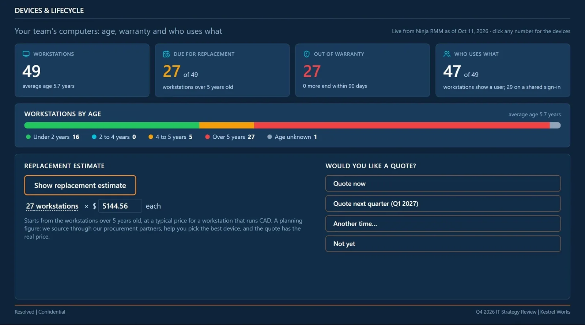The height and width of the screenshot is (325, 585).
Task: Select Another time... option
Action: (443, 224)
